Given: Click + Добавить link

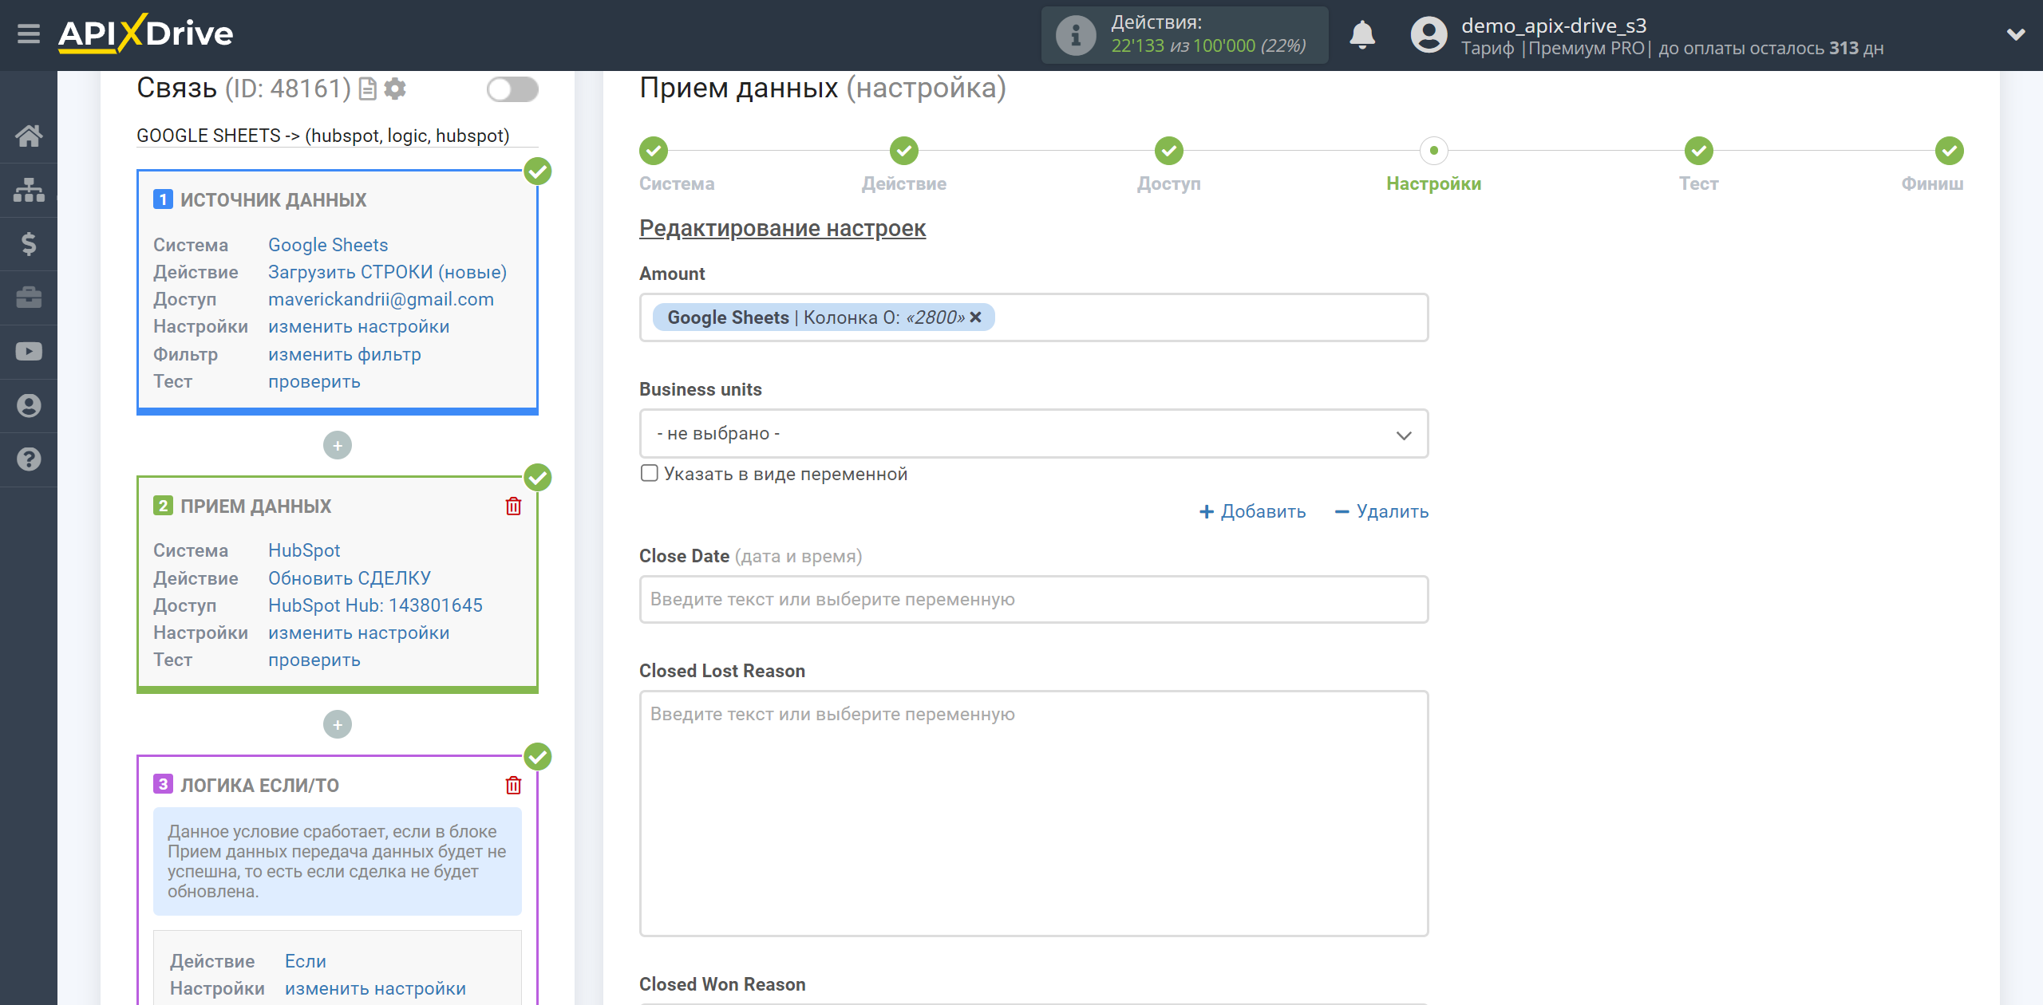Looking at the screenshot, I should pyautogui.click(x=1252, y=511).
